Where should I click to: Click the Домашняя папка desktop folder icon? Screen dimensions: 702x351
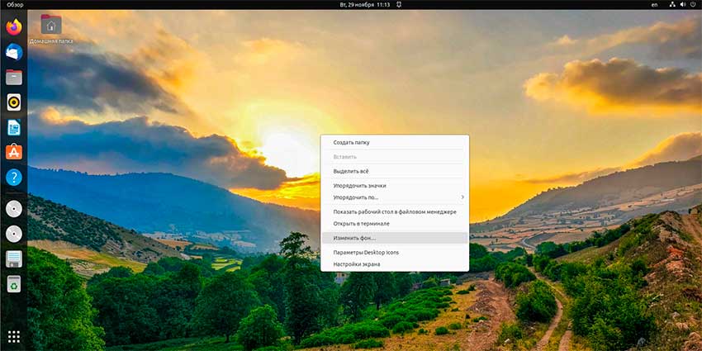click(50, 26)
